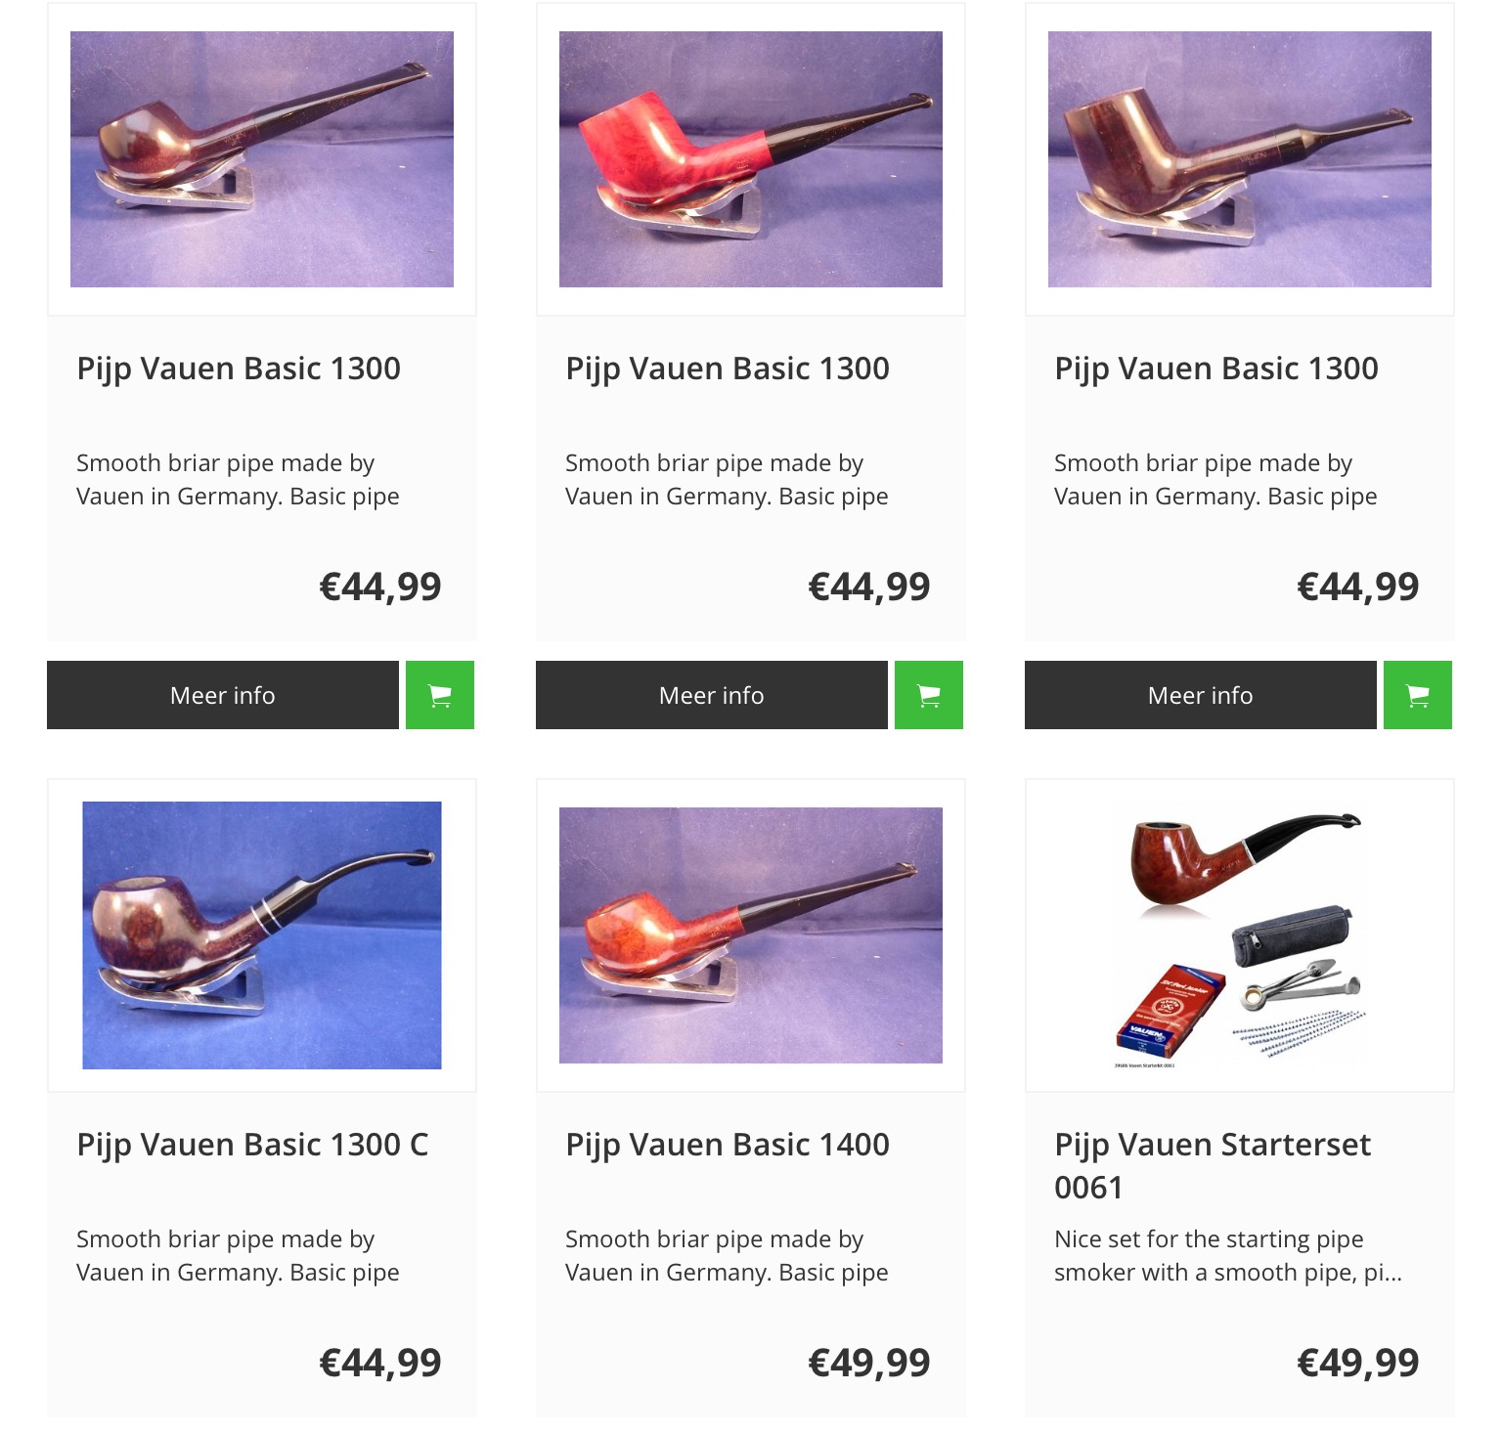Select the Starterset €49,99 price
1502x1433 pixels.
click(x=1357, y=1363)
